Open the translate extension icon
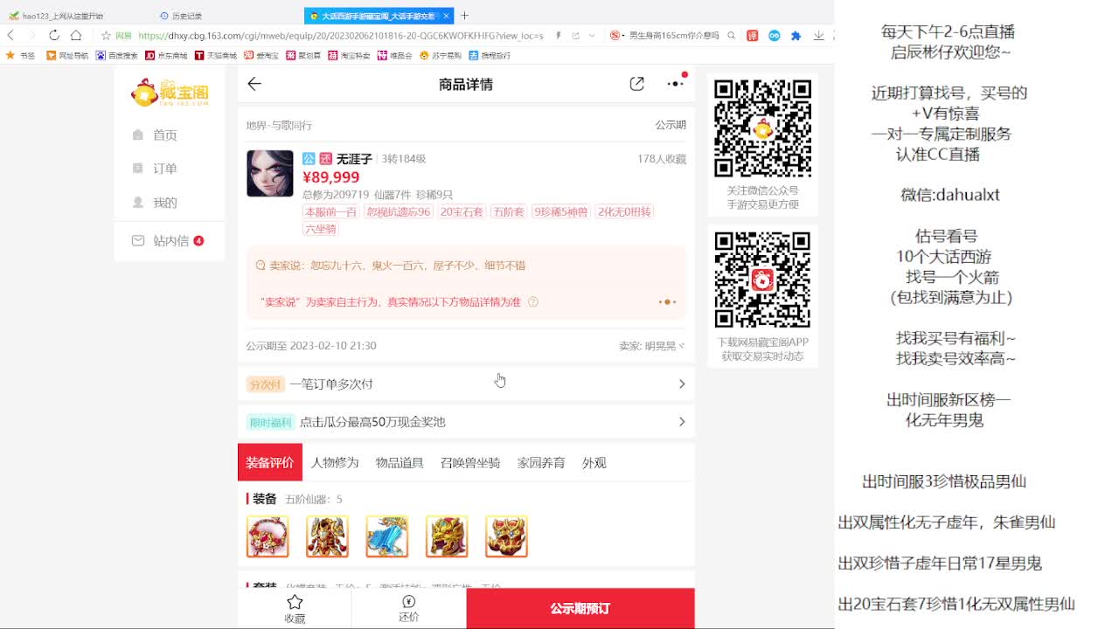 [752, 36]
